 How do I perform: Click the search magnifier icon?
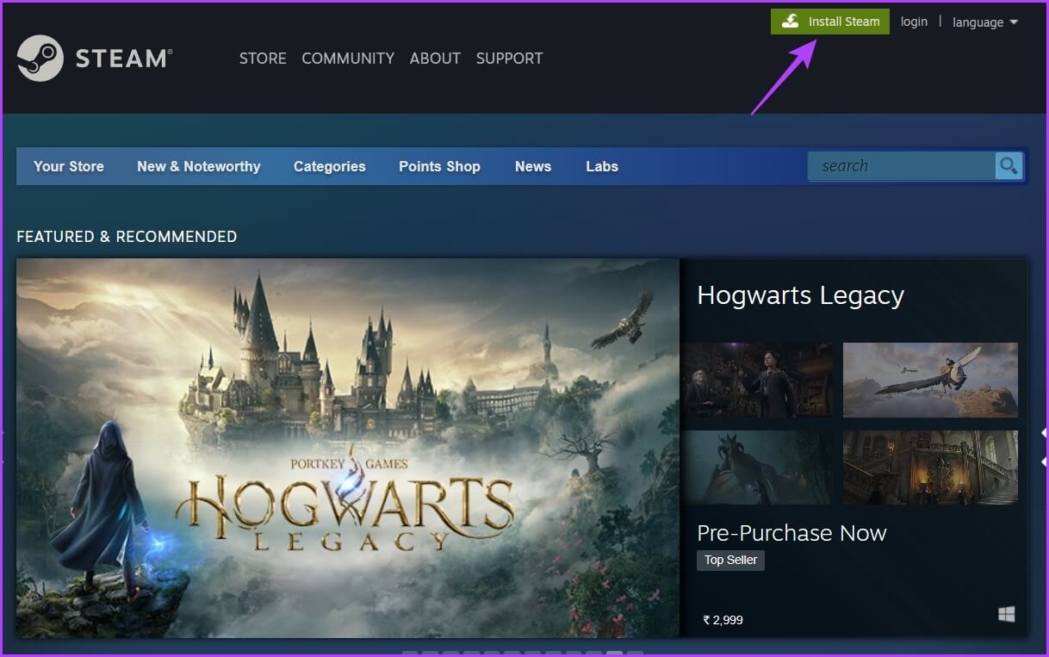(x=1009, y=165)
